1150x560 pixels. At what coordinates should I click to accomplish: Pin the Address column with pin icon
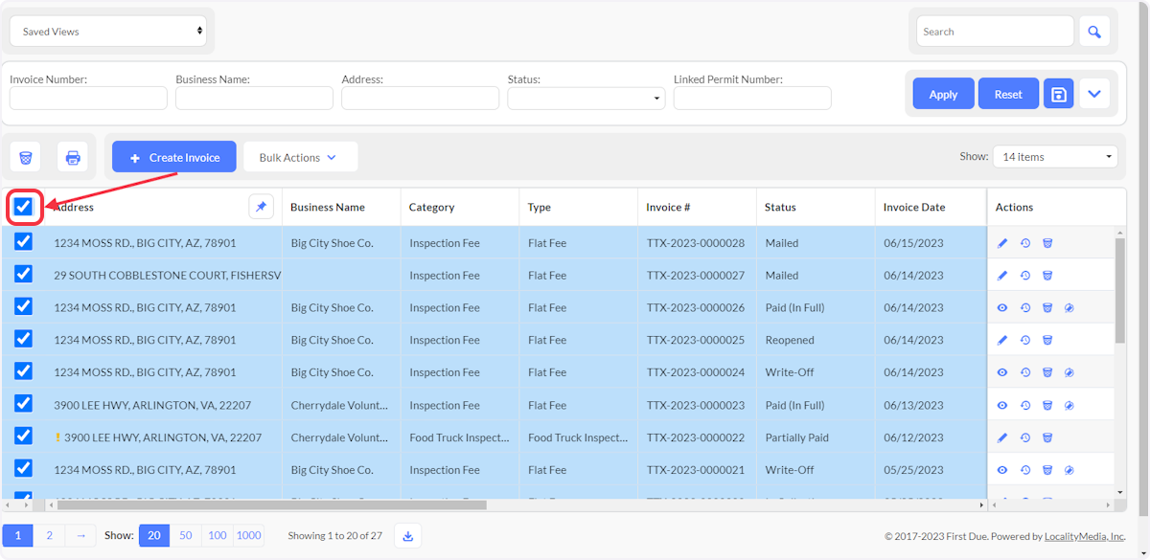click(x=261, y=207)
